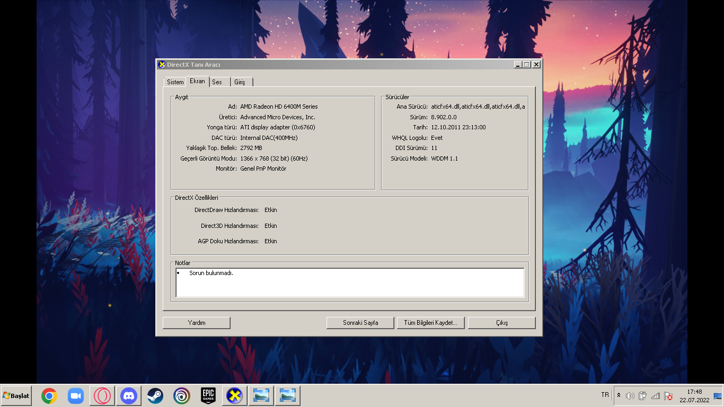Click Tüm Bilgileri Kaydet button

click(x=431, y=323)
